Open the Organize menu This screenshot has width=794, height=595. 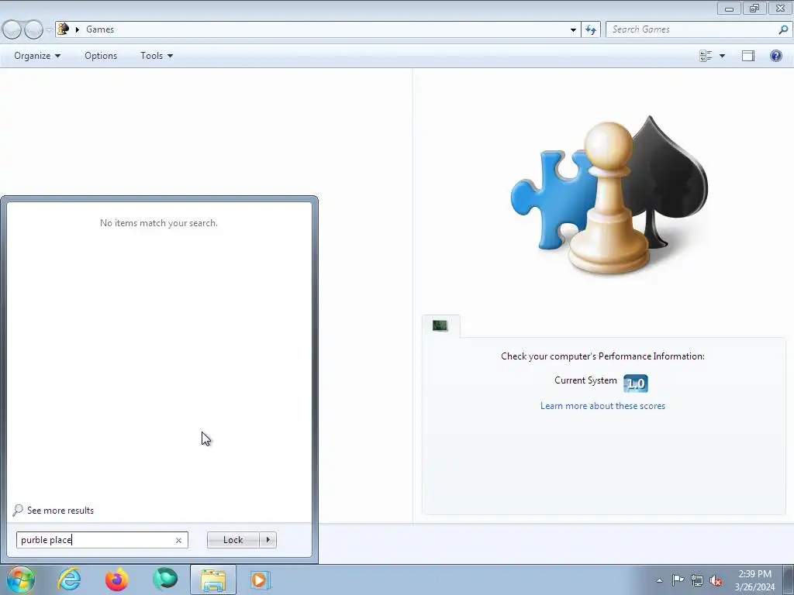(x=37, y=56)
